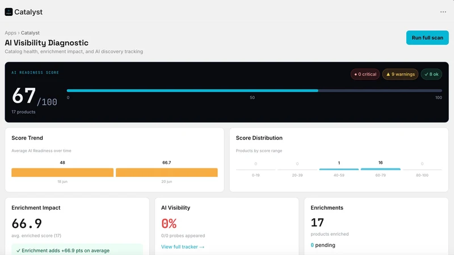The image size is (454, 255).
Task: Click the AI Visibility Diagnostic heading
Action: click(47, 43)
